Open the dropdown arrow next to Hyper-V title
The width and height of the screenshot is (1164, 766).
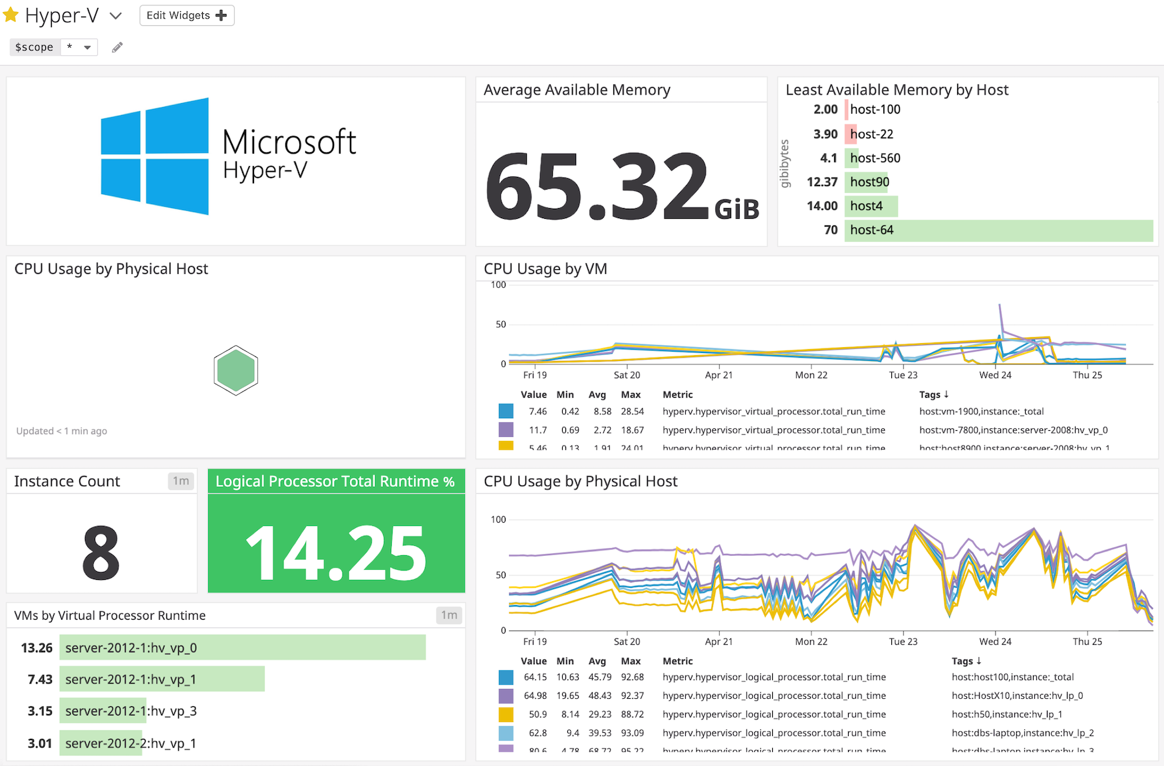click(115, 15)
